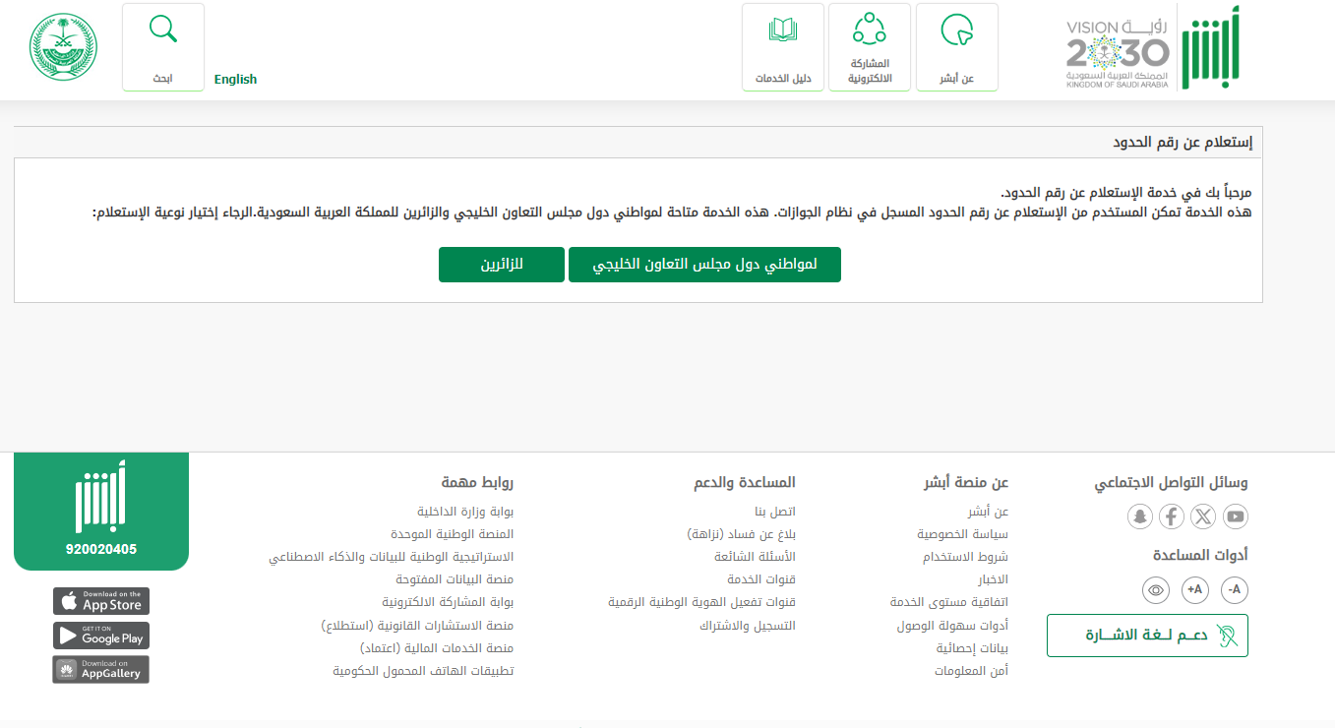
Task: Open the Facebook social icon
Action: (x=1171, y=516)
